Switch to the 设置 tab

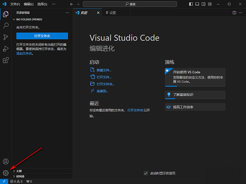tap(111, 13)
